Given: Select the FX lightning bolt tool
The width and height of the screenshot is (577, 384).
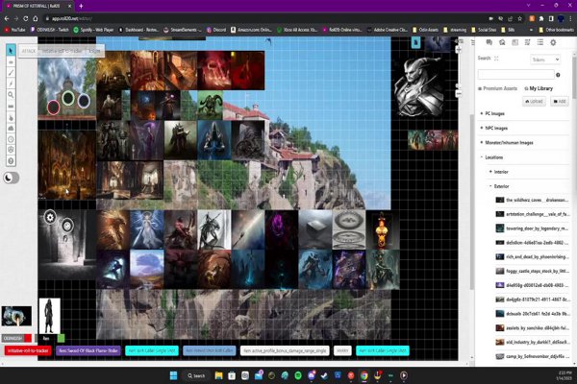Looking at the screenshot, I should [11, 84].
